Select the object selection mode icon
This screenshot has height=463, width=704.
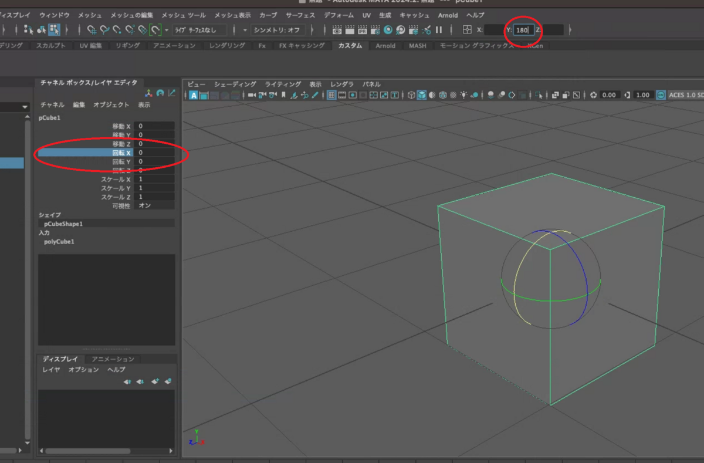click(41, 29)
